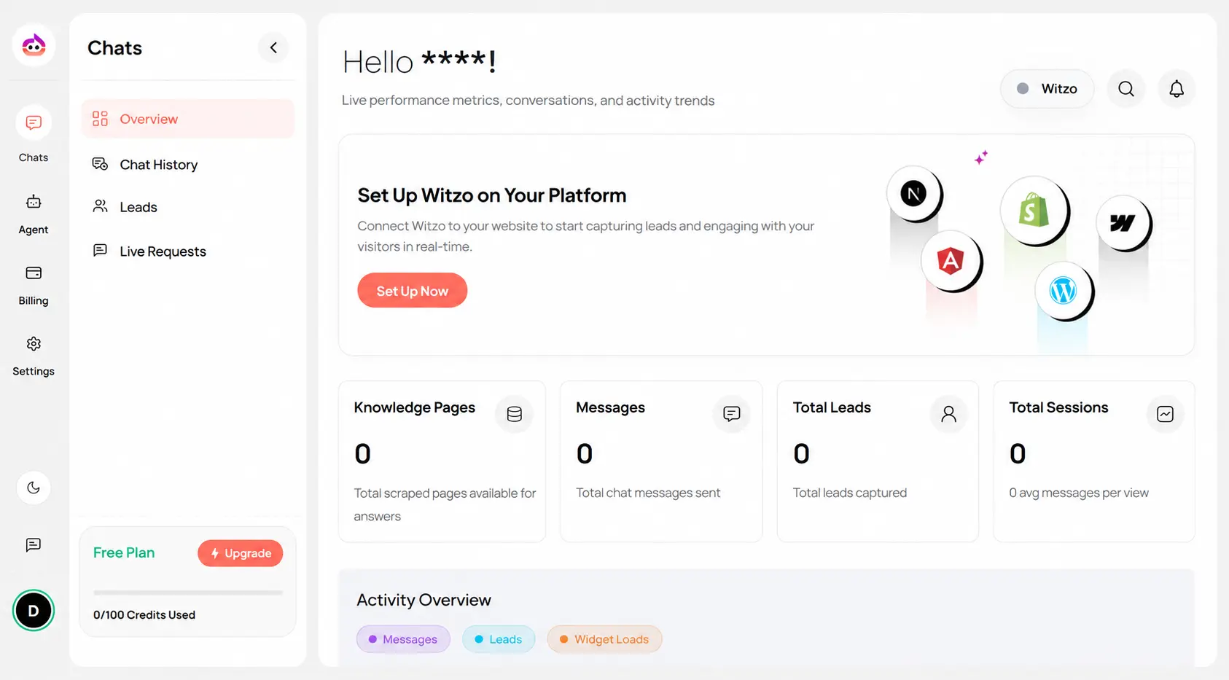The width and height of the screenshot is (1229, 680).
Task: Open the Chats section icon
Action: tap(34, 123)
